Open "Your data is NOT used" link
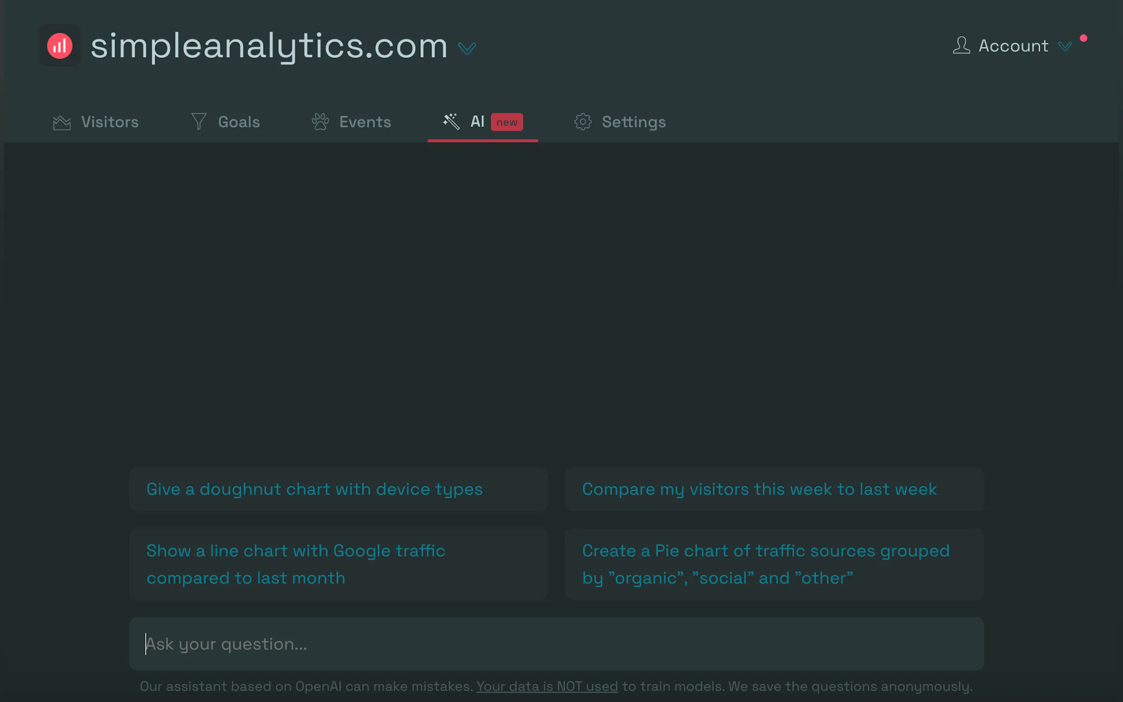 [x=547, y=686]
